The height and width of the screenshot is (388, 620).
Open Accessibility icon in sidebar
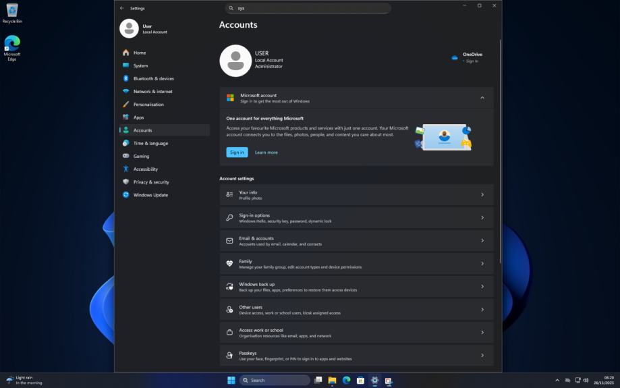(x=125, y=169)
